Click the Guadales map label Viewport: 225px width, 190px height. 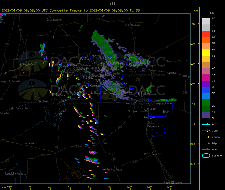click(133, 54)
